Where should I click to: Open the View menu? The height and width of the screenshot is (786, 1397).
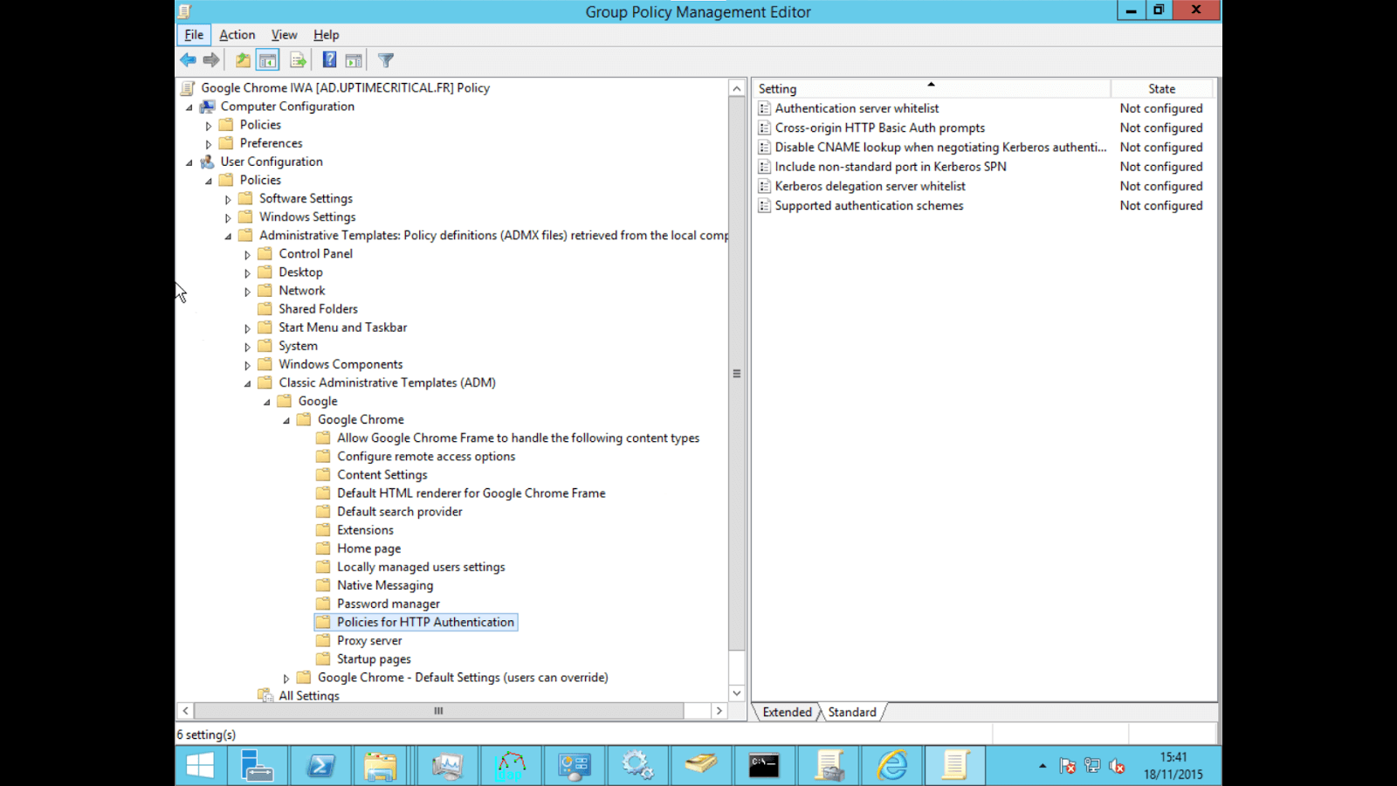pyautogui.click(x=283, y=34)
